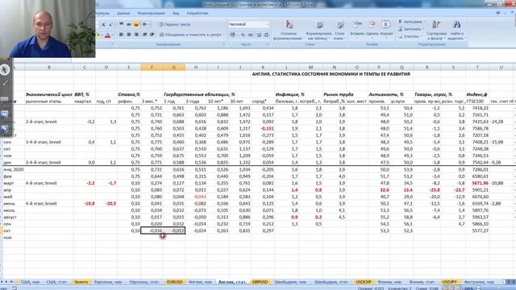Select column F header
Screen dimensions: 516x290
click(152, 68)
